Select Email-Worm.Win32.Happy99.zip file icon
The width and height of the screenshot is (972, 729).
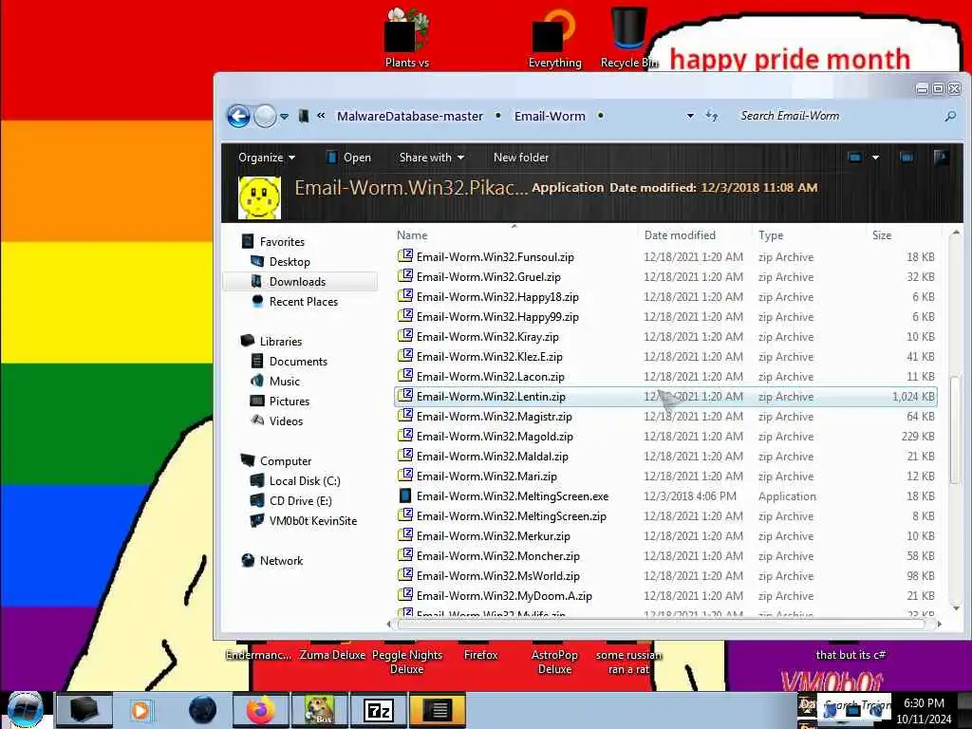click(x=405, y=315)
